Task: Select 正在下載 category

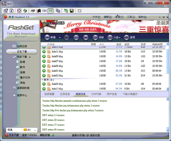Action: [21, 52]
